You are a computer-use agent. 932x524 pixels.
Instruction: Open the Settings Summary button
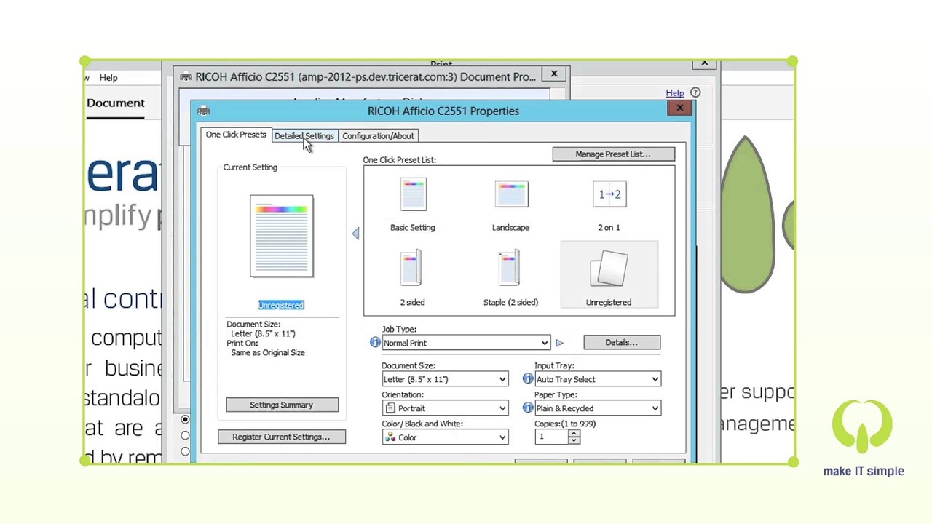tap(282, 405)
